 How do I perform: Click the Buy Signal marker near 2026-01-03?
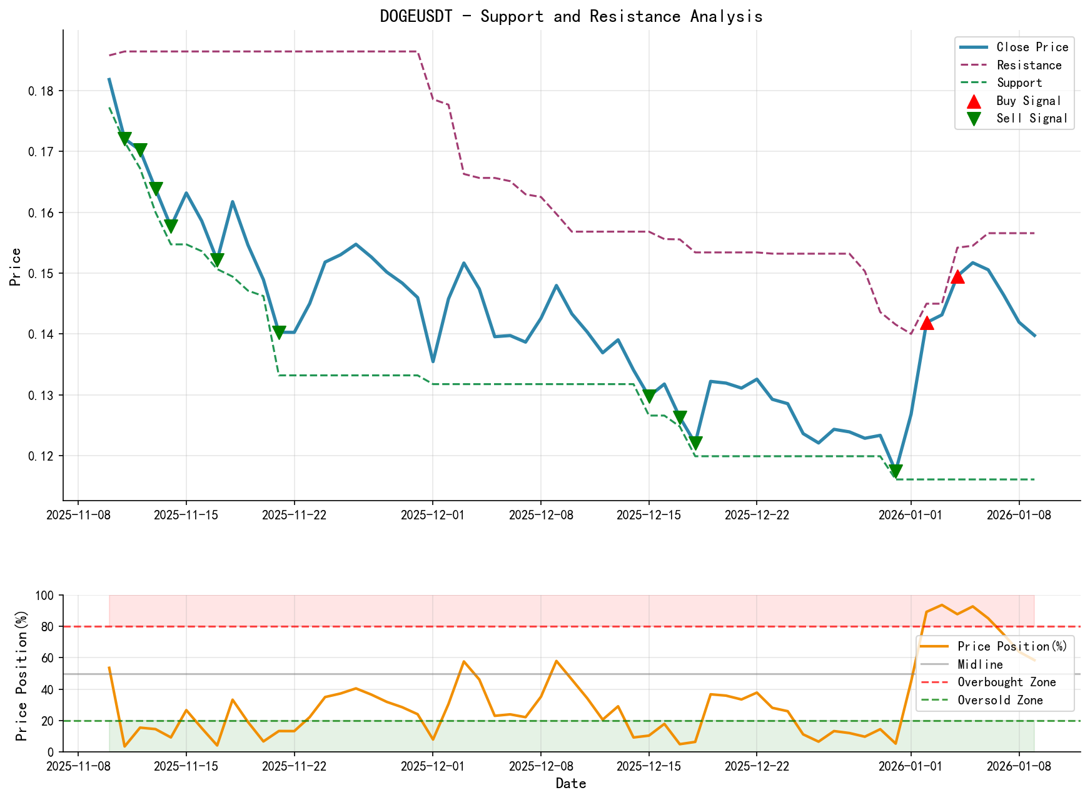click(x=958, y=276)
